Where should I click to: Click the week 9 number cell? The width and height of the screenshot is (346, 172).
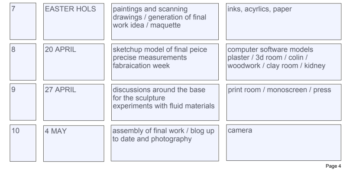click(23, 102)
